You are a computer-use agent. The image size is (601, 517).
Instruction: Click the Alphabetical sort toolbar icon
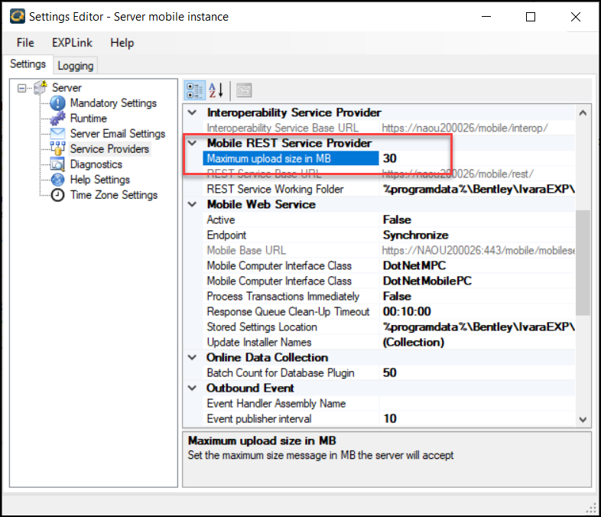click(x=216, y=91)
